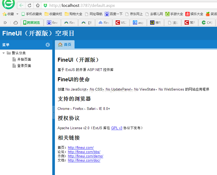Open the GPL v3 link
Image resolution: width=217 pixels, height=175 pixels.
coord(117,128)
